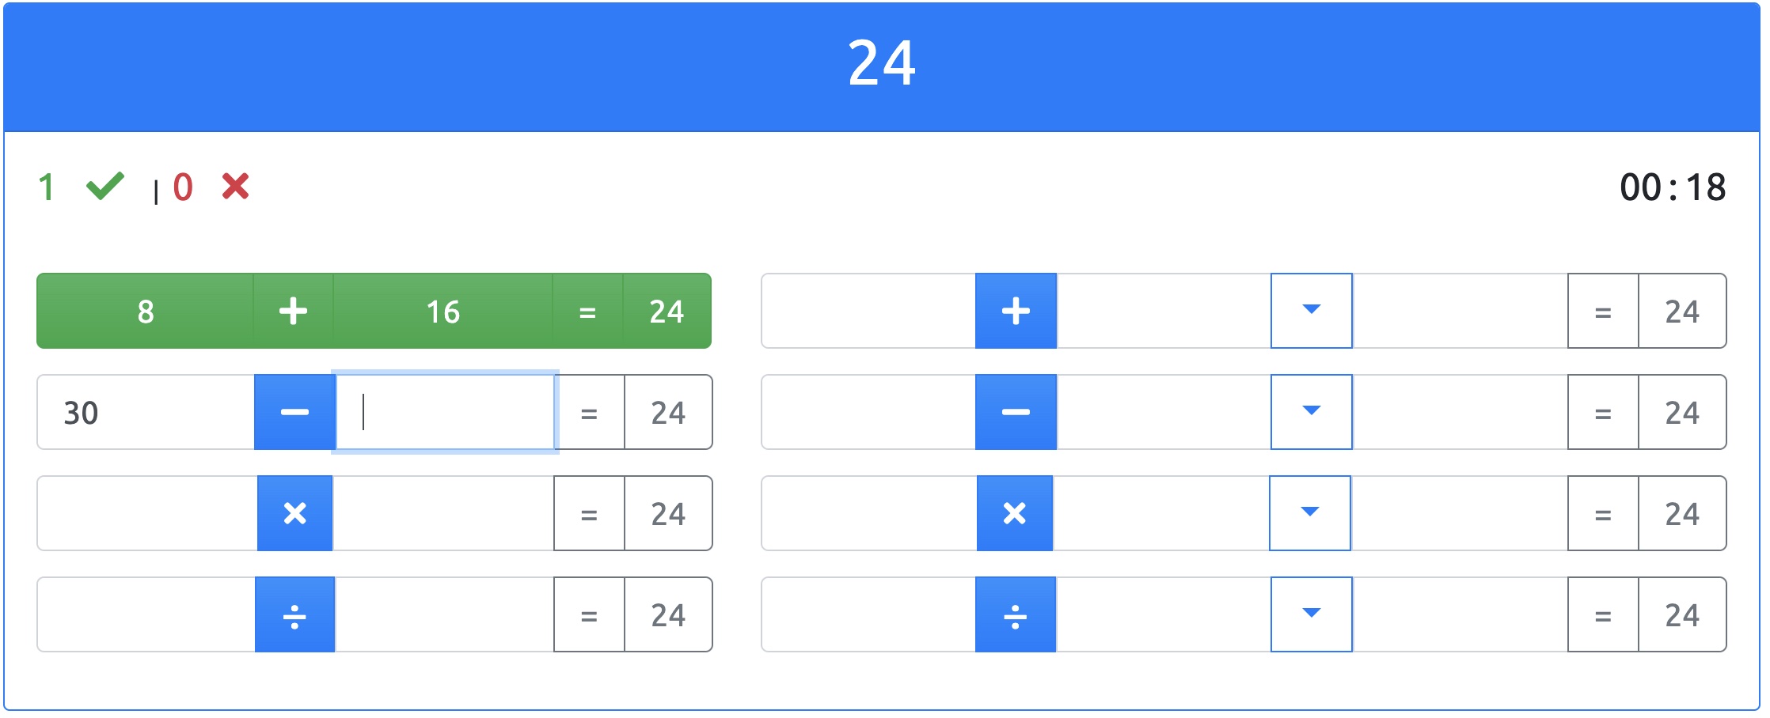Click the divide icon in the right column
Viewport: 1770px width, 718px height.
click(x=1015, y=614)
